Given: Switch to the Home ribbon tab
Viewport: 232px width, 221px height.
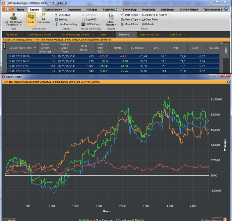Looking at the screenshot, I should pyautogui.click(x=21, y=10).
